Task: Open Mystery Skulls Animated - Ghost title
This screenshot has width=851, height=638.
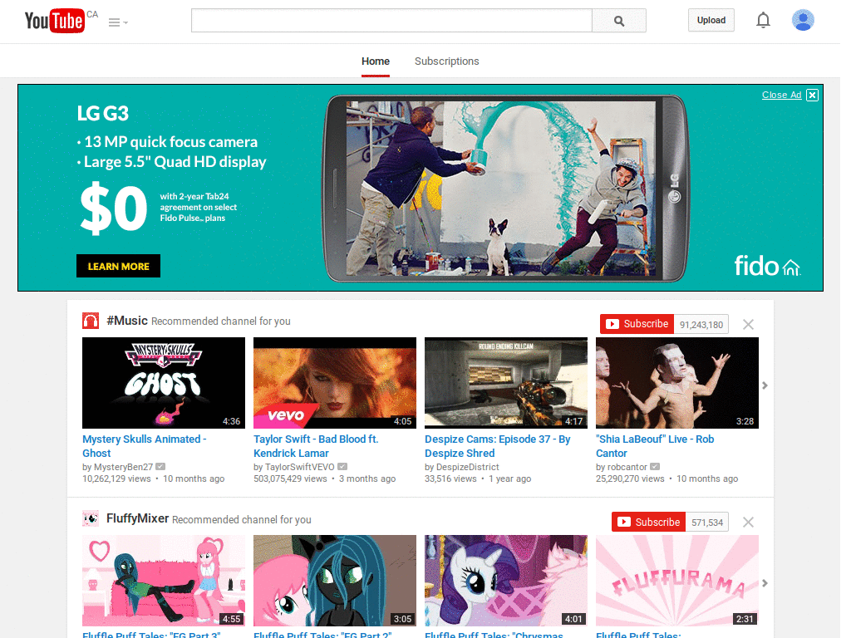Action: (145, 446)
